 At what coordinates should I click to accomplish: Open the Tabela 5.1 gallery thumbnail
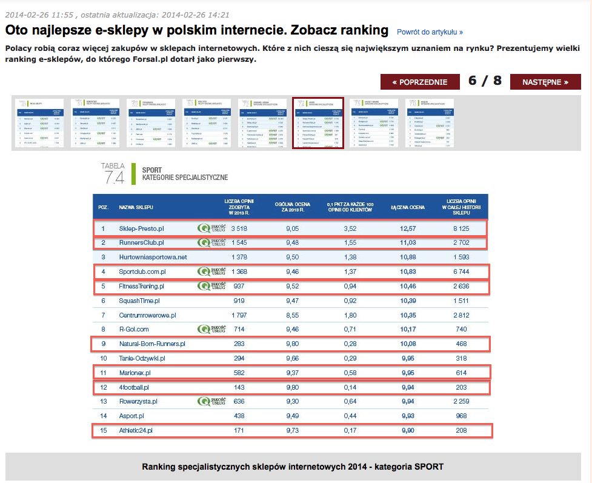click(95, 123)
